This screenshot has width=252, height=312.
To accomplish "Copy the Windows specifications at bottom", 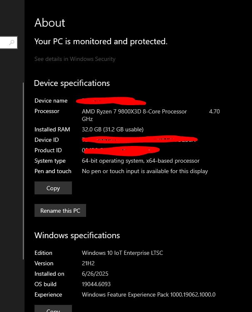I will (53, 309).
